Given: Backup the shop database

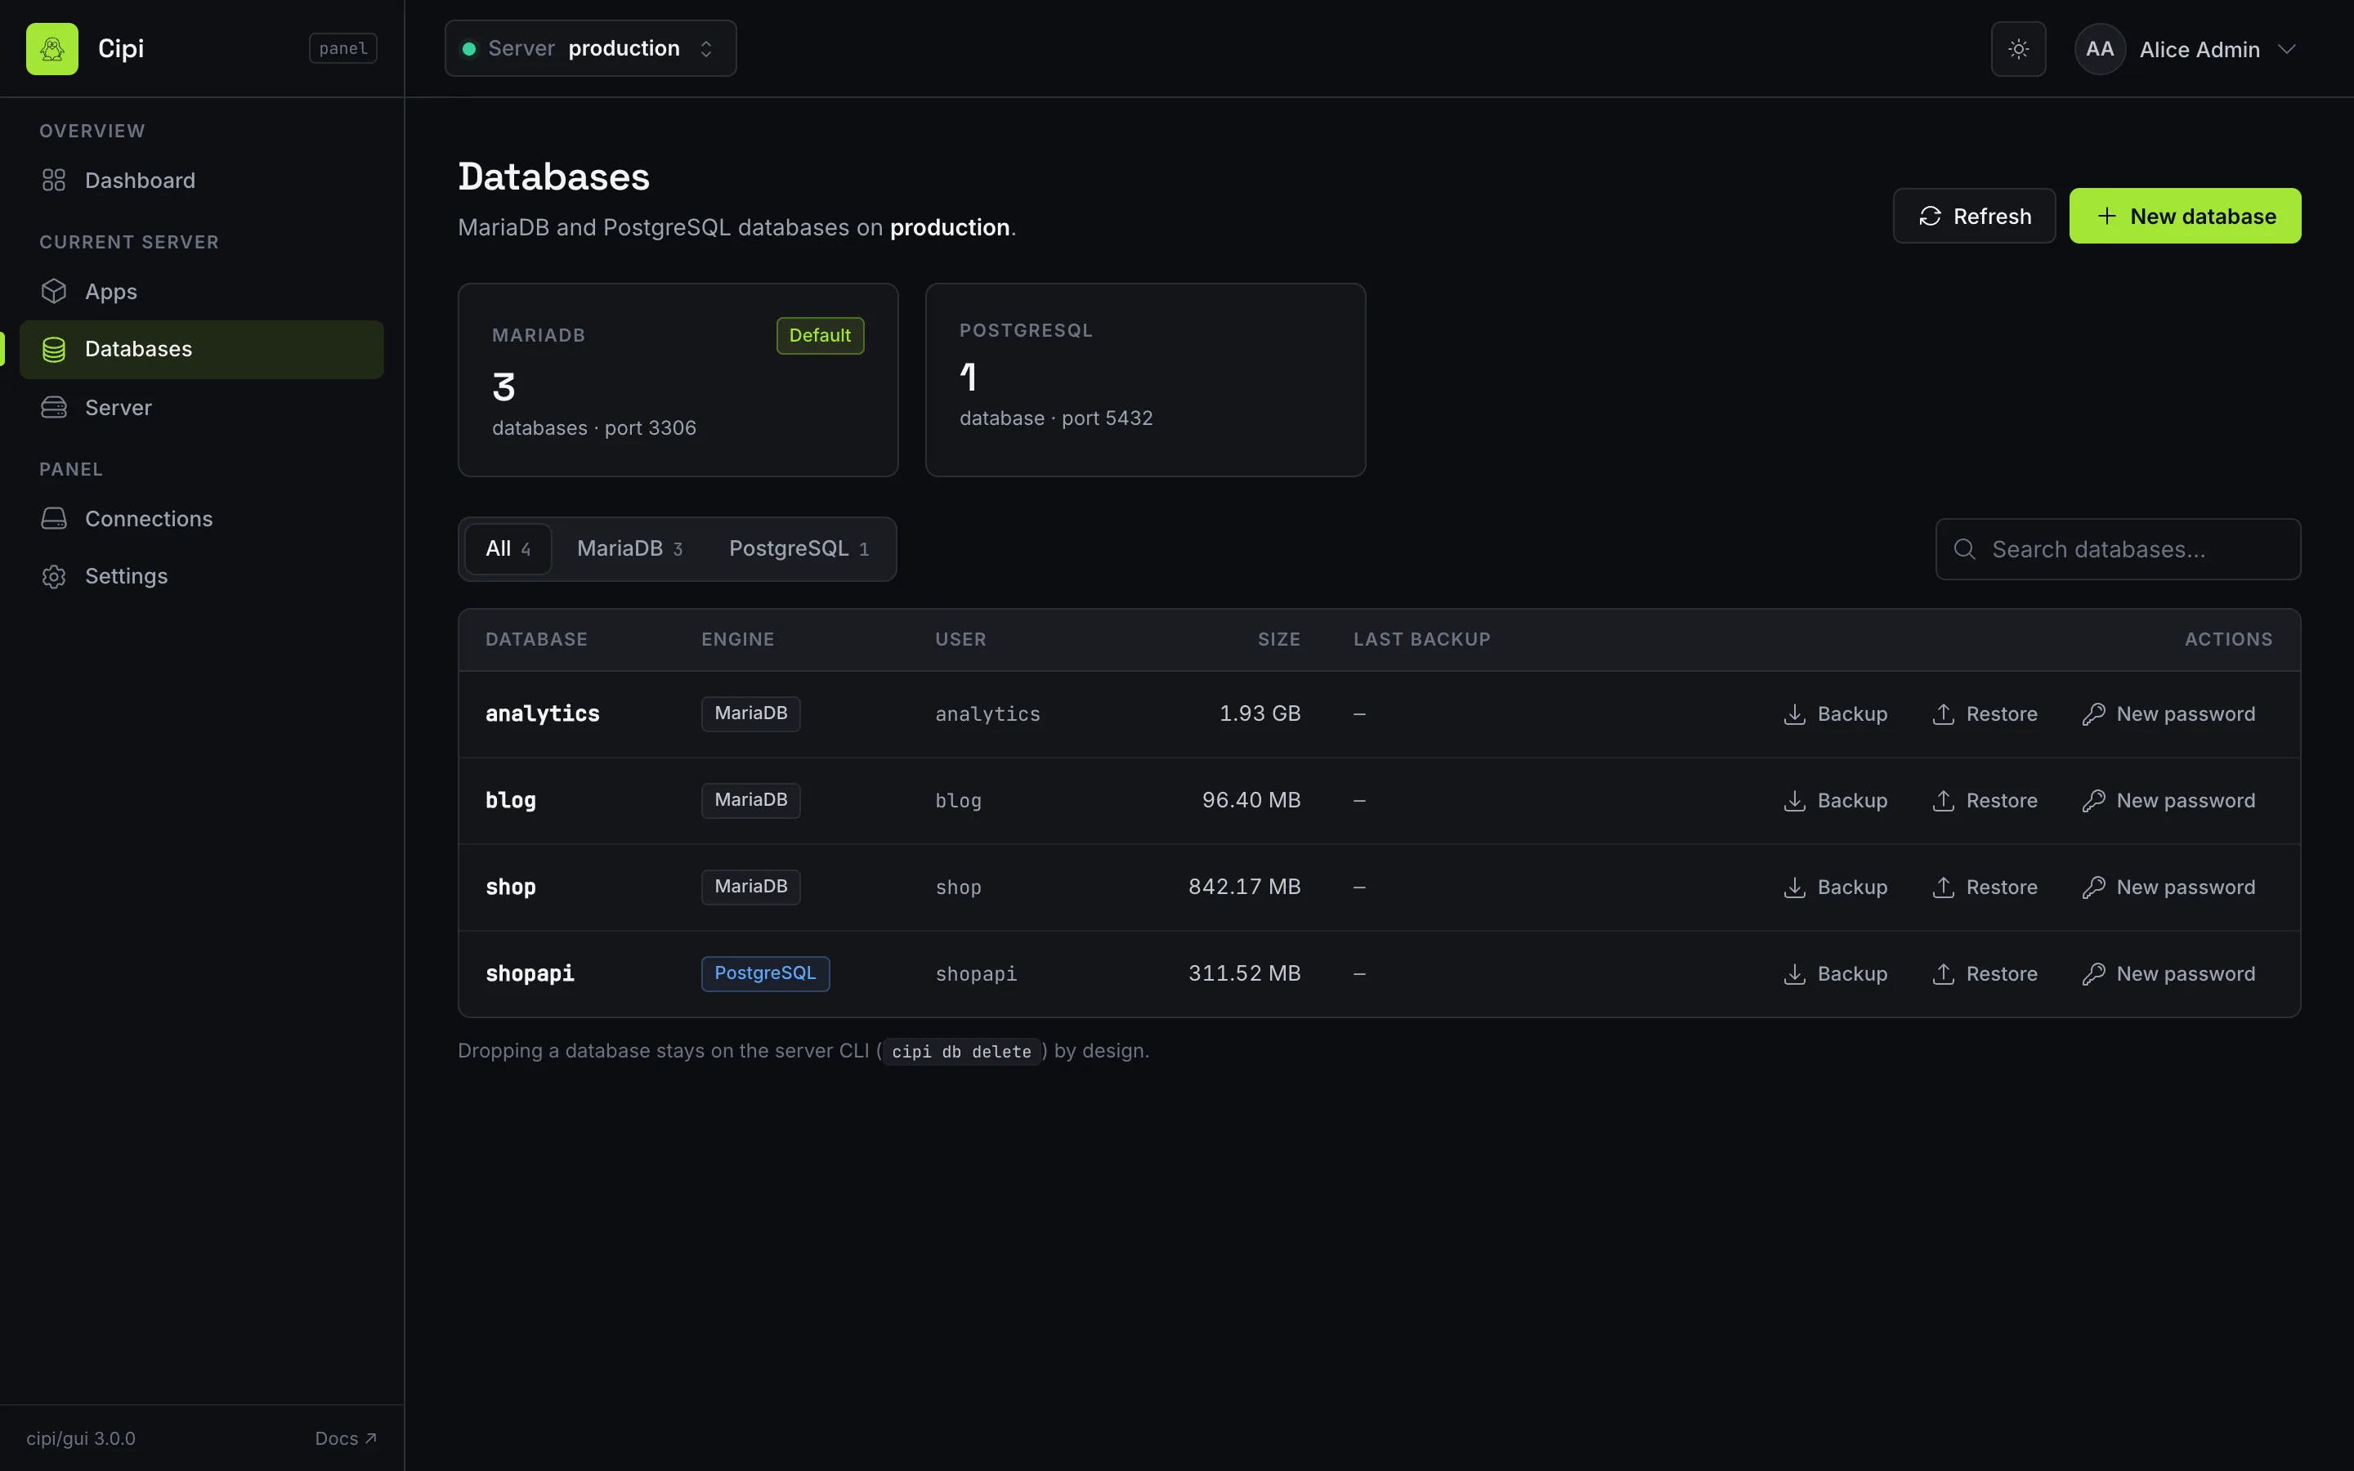Looking at the screenshot, I should pos(1836,888).
